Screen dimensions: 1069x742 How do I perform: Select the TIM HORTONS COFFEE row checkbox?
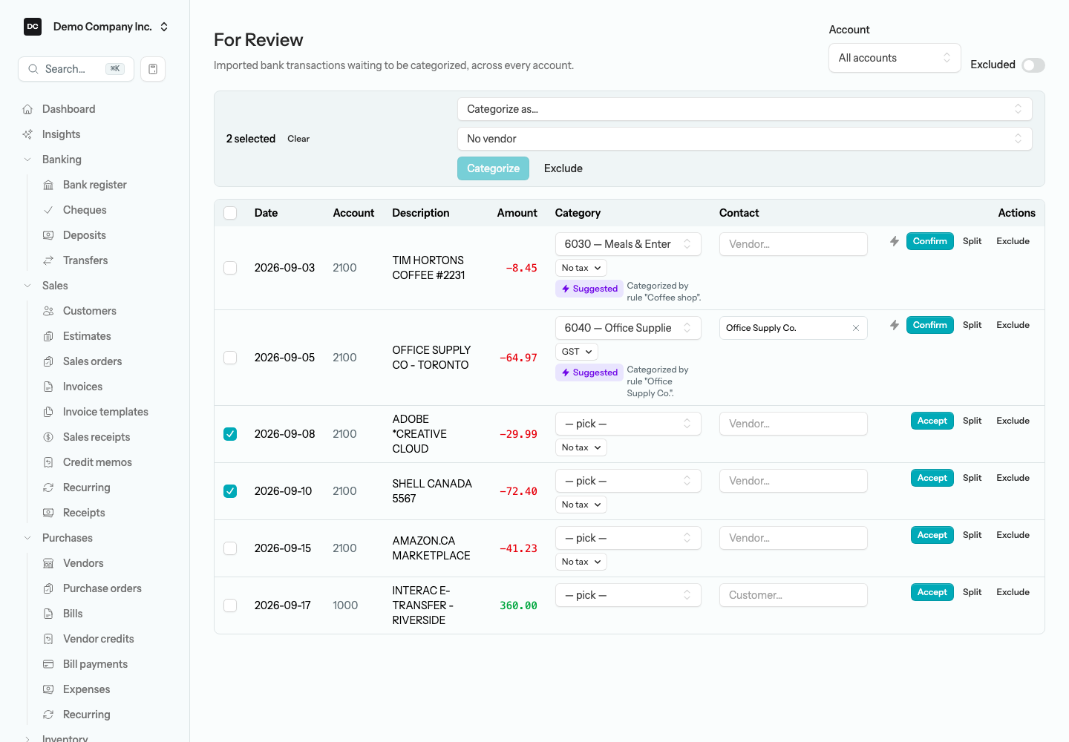tap(230, 268)
